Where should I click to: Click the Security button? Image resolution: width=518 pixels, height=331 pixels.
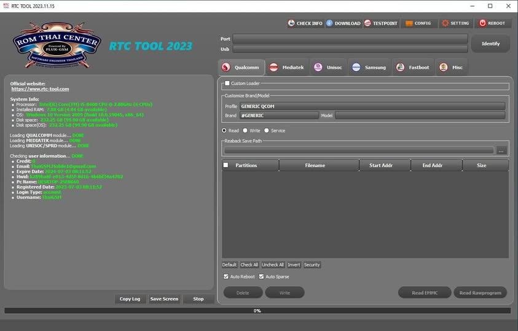[312, 265]
